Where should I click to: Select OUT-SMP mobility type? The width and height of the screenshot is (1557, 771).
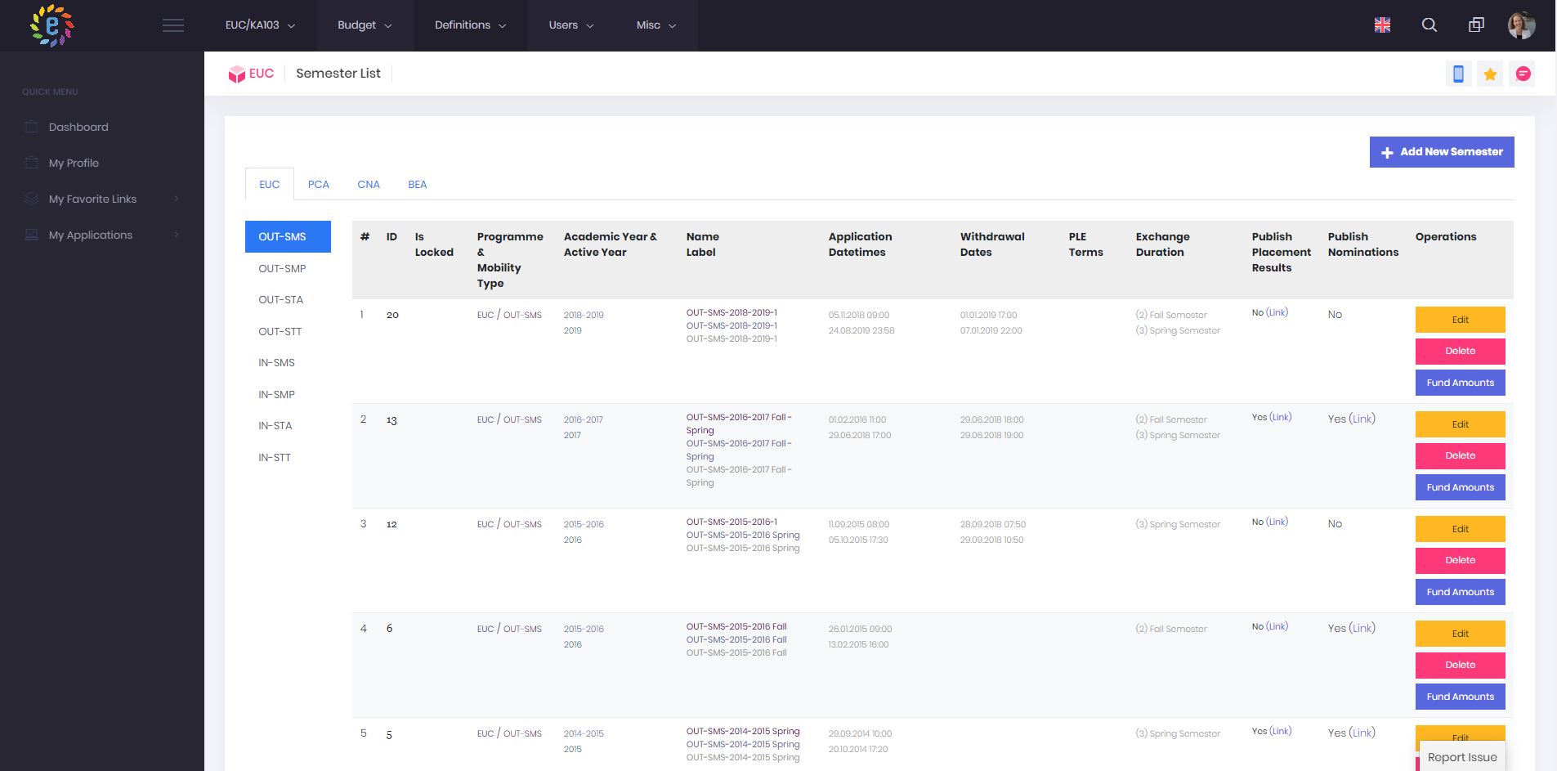coord(288,268)
